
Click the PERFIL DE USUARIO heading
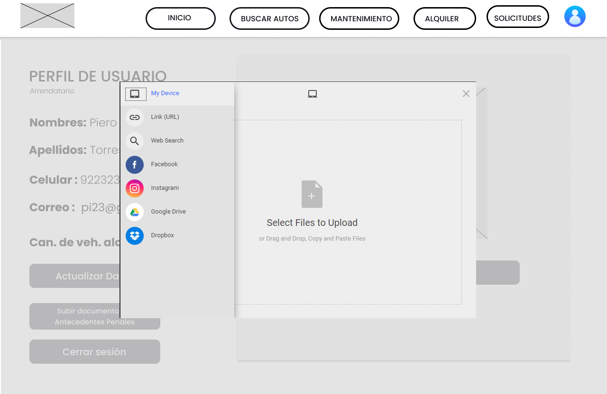[x=98, y=76]
